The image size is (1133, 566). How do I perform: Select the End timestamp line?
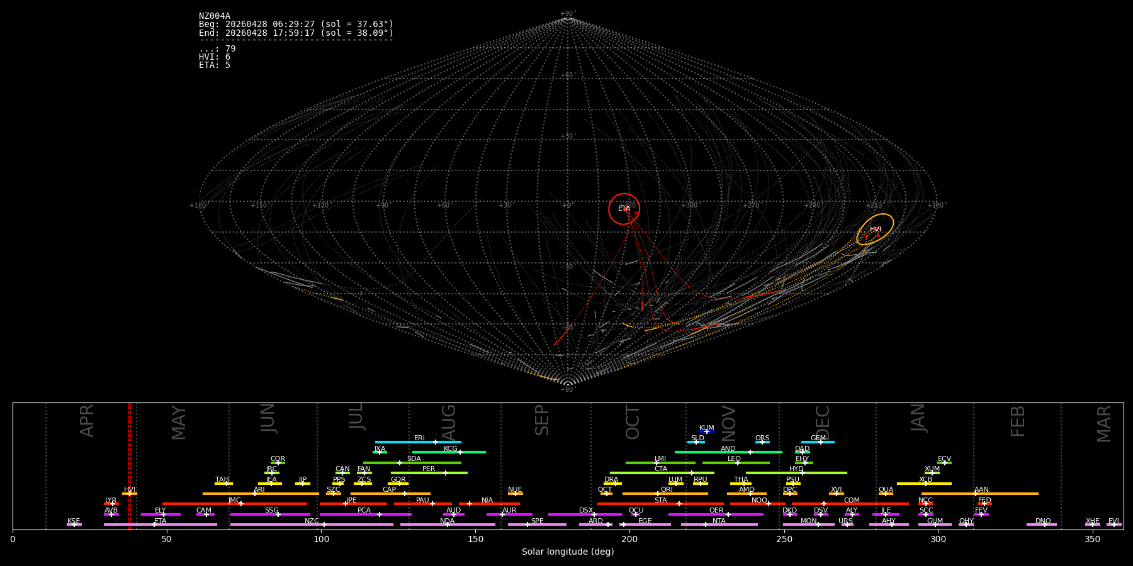click(x=296, y=33)
